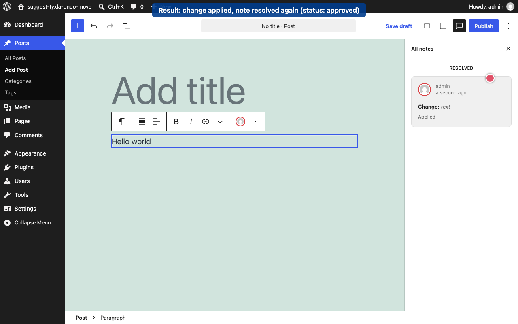Click the Paragraph block type icon
The image size is (518, 324).
tap(121, 122)
